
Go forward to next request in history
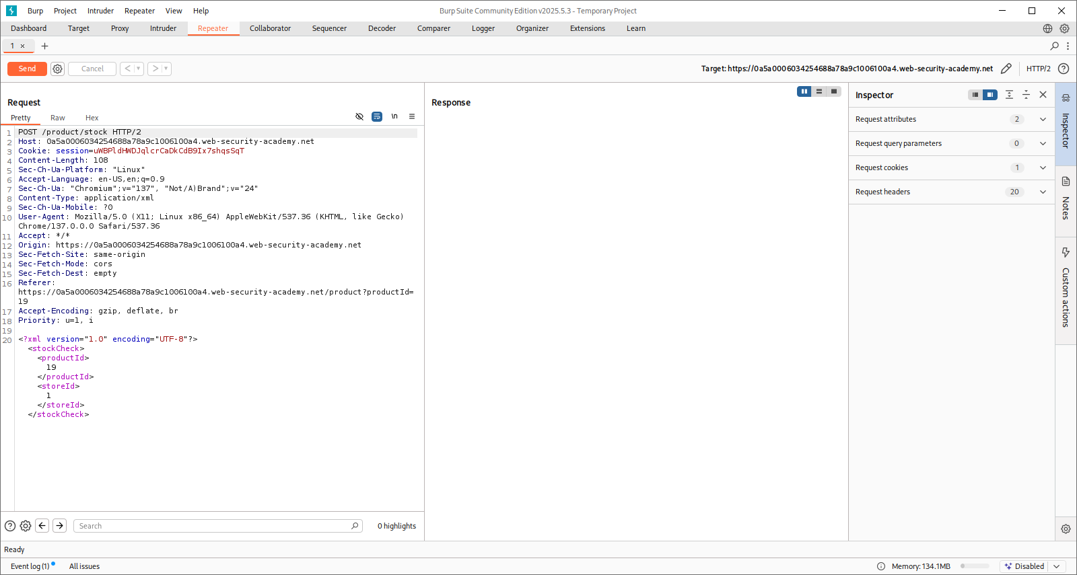[x=155, y=69]
